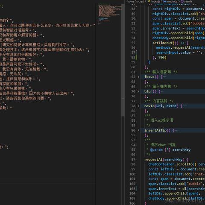Click the 'home' breadcrumb segment
The width and height of the screenshot is (205, 205).
(131, 1)
